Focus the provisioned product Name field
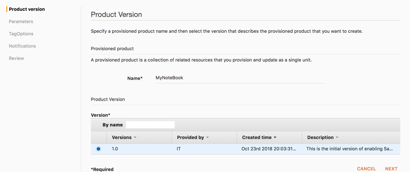This screenshot has height=172, width=410. tap(239, 78)
